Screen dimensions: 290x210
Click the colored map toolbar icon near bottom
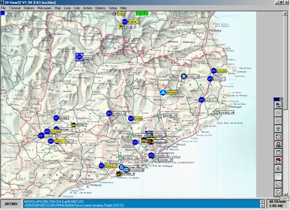coord(278,185)
